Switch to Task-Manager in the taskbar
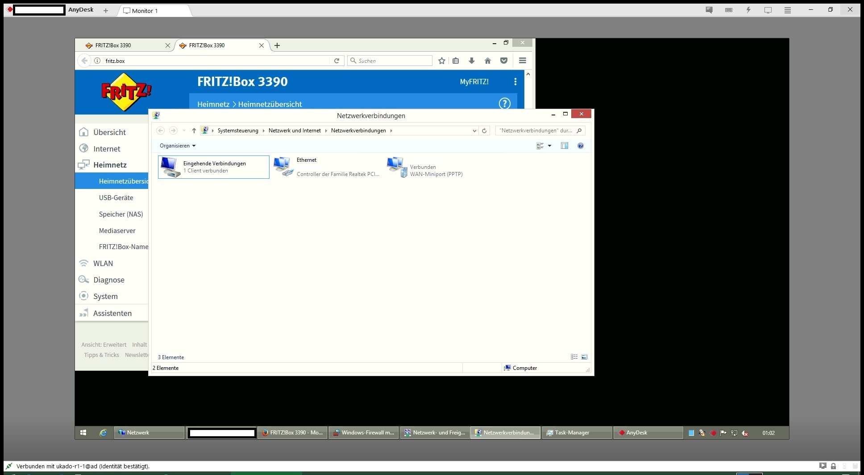The height and width of the screenshot is (475, 864). pyautogui.click(x=577, y=433)
